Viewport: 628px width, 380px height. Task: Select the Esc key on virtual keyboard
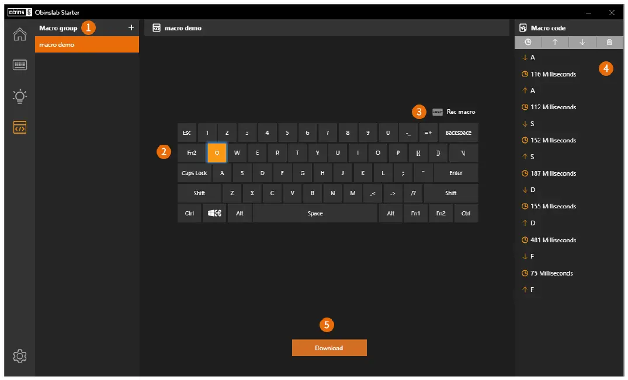(x=186, y=133)
